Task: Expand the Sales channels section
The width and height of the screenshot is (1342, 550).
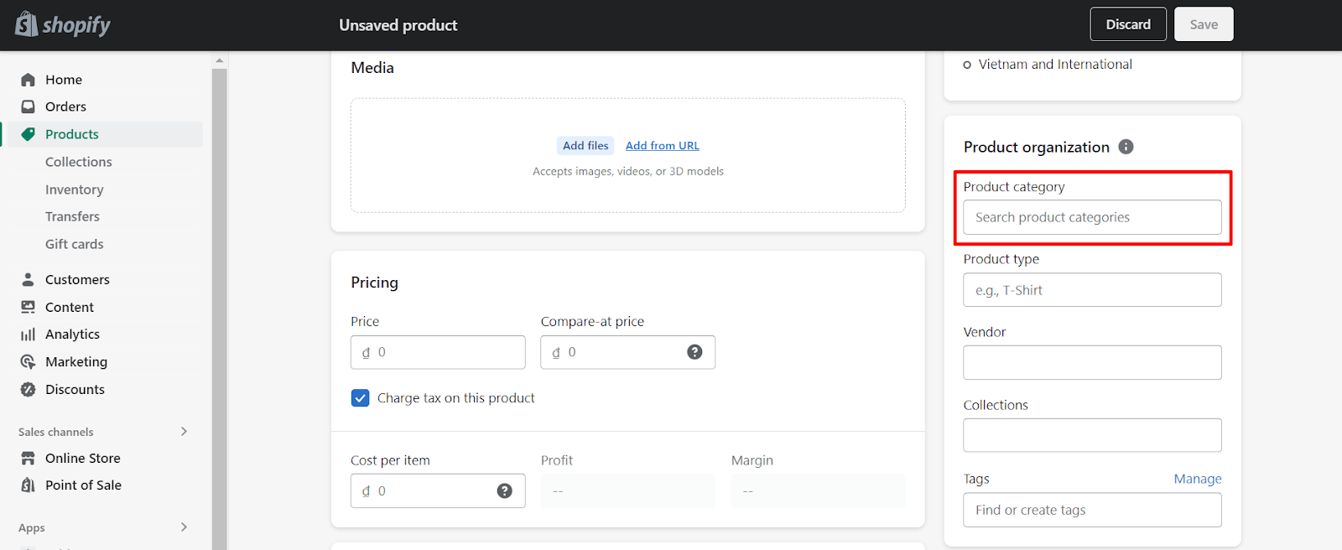Action: 184,432
